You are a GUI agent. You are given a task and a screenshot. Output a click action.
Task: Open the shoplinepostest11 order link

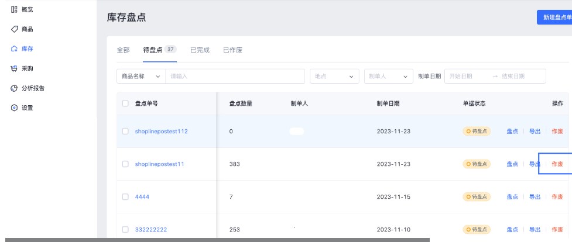pyautogui.click(x=159, y=164)
